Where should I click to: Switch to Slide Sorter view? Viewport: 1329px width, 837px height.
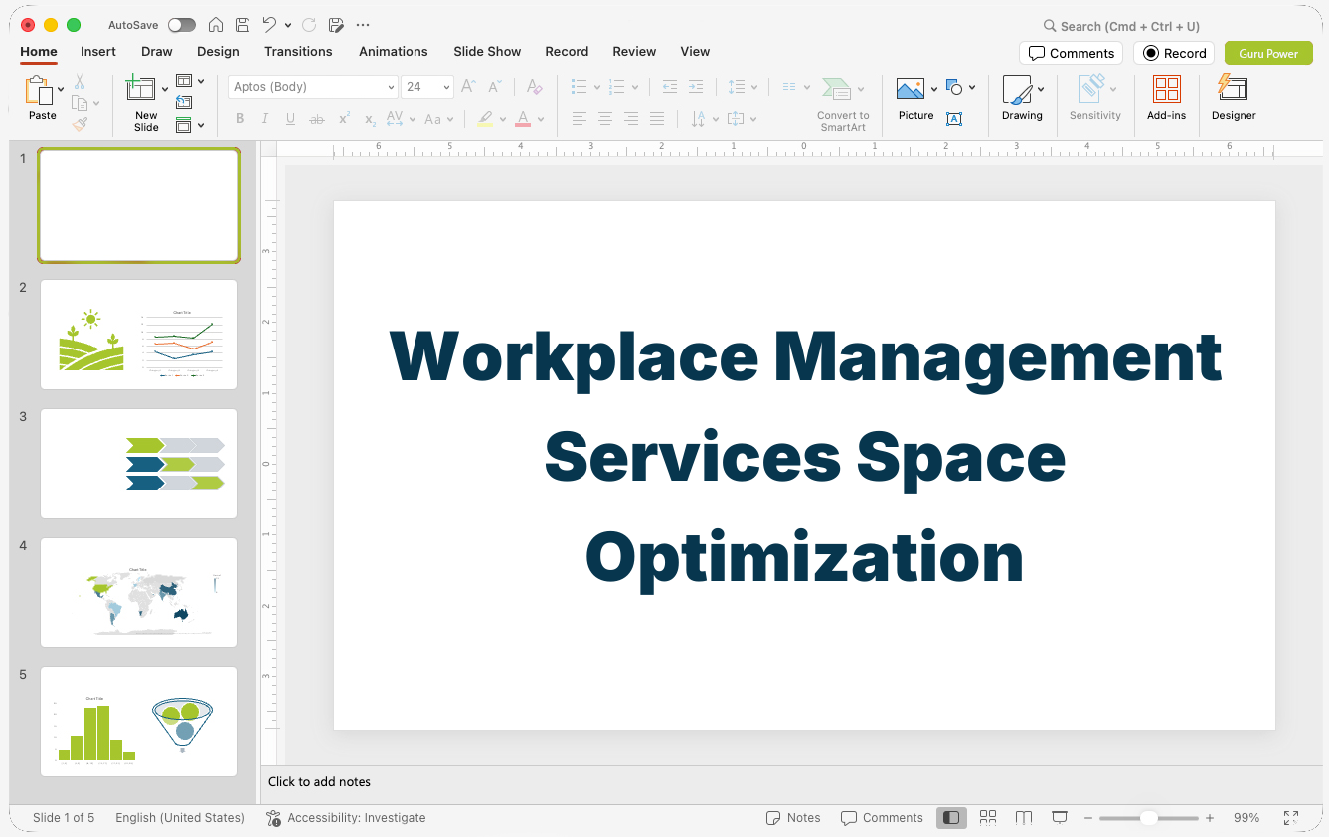click(x=988, y=818)
